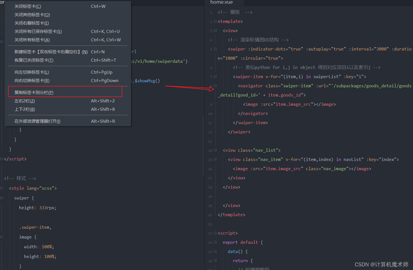Screen dimensions: 413x270
Task: Click line number 9 in right gutter
Action: click(x=211, y=105)
